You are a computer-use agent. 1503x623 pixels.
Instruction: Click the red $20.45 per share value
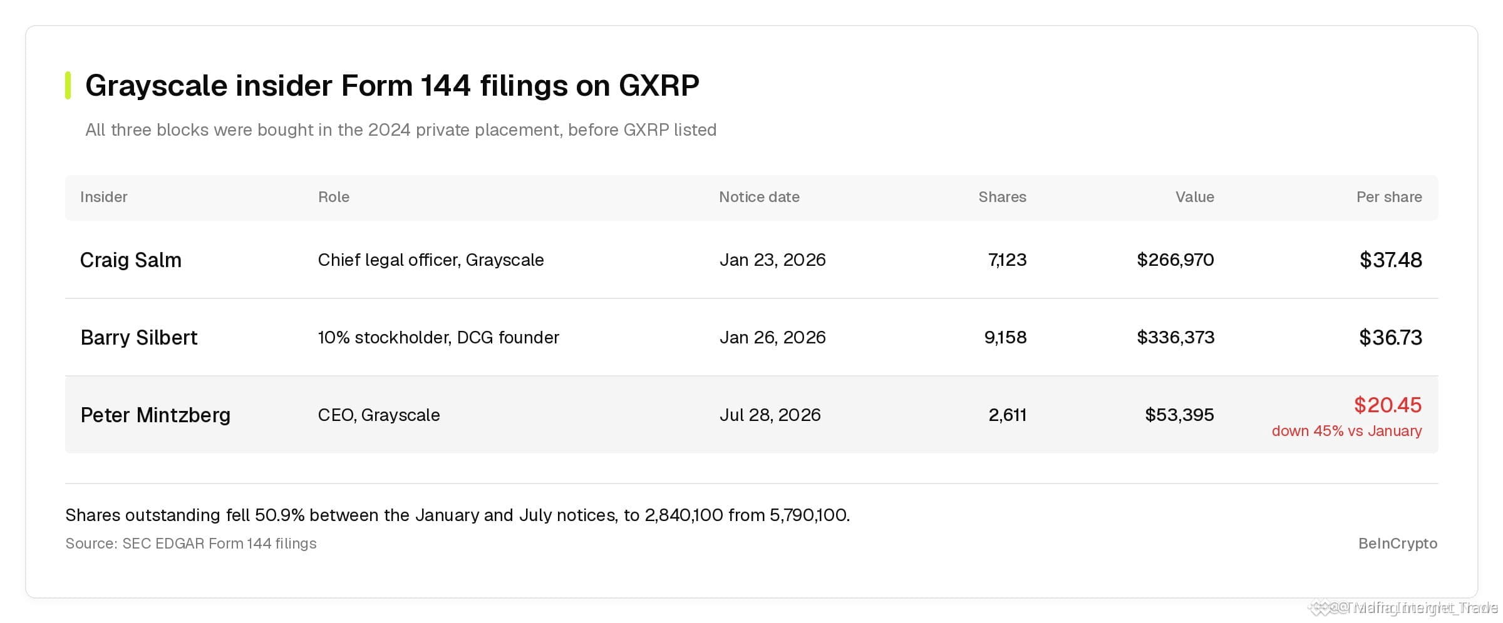(x=1387, y=405)
